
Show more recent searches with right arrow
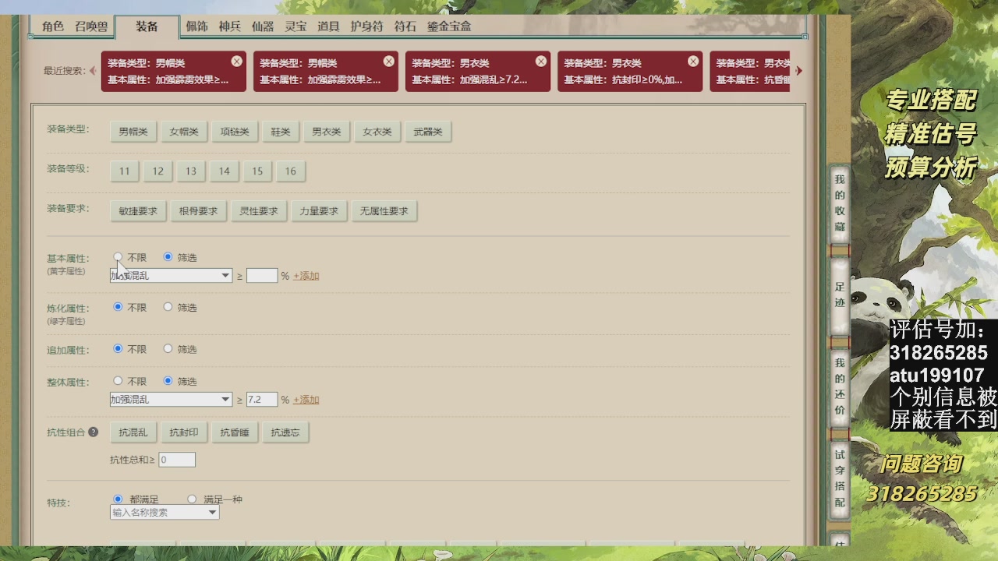point(798,71)
